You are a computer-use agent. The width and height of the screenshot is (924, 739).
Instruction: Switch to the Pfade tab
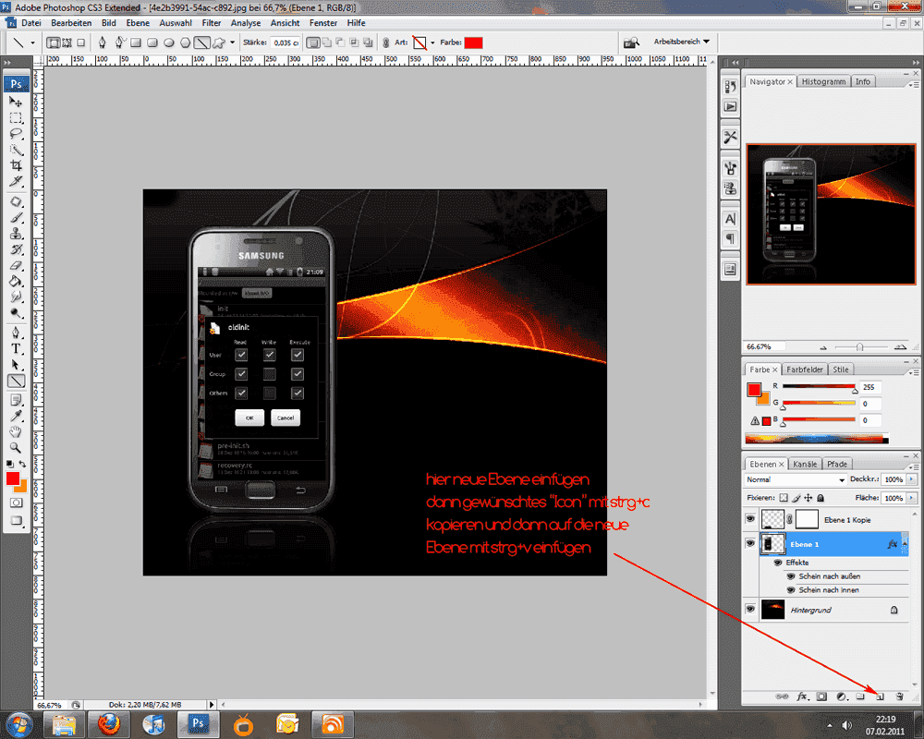(836, 465)
